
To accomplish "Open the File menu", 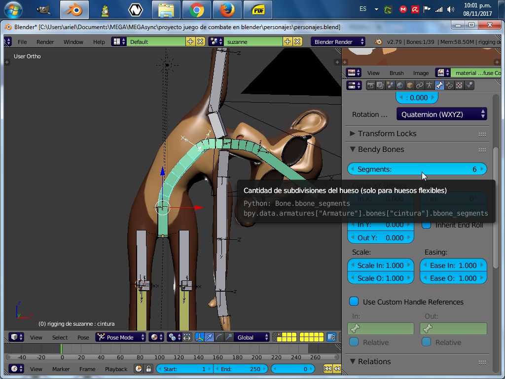I will pyautogui.click(x=22, y=42).
